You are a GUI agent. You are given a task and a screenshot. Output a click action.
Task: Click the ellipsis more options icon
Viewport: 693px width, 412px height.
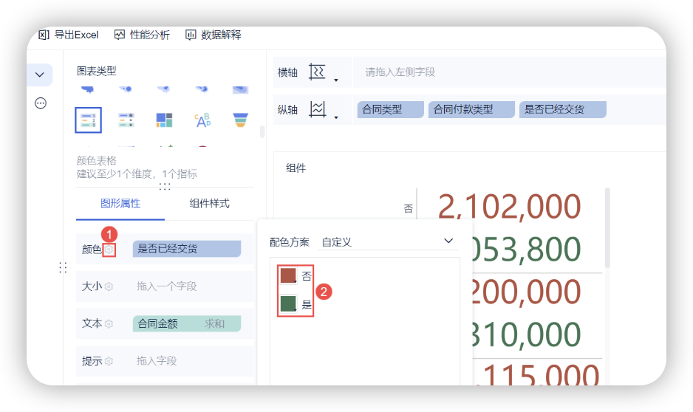coord(41,103)
